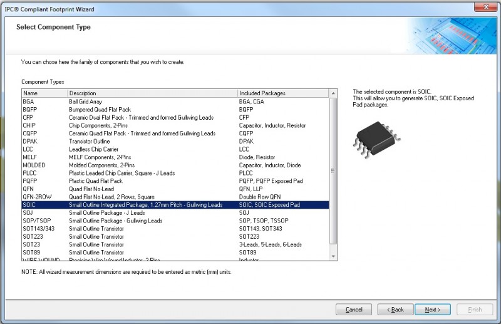501x324 pixels.
Task: Select the BQFP row
Action: pyautogui.click(x=175, y=110)
